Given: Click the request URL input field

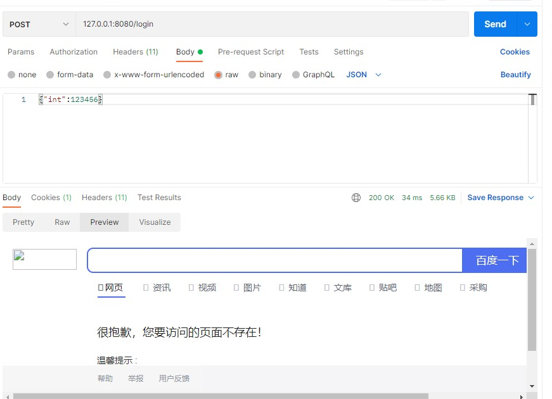Looking at the screenshot, I should tap(272, 24).
